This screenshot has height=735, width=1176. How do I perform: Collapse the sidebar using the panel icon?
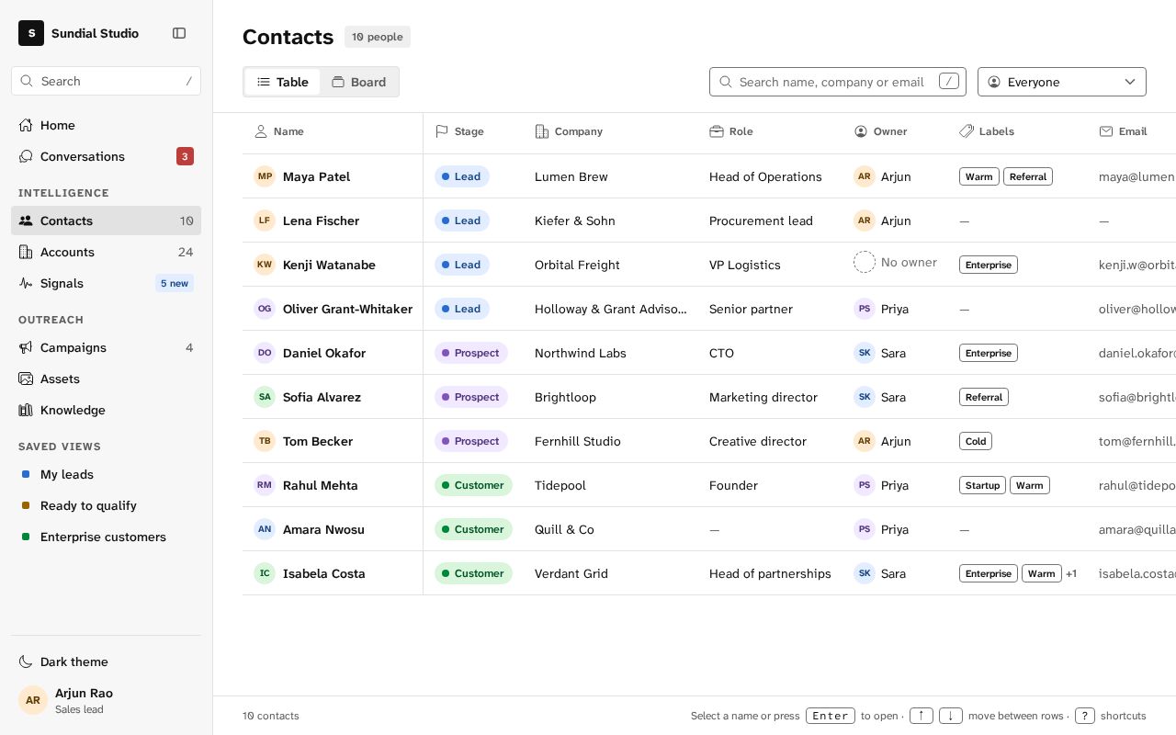(x=179, y=33)
